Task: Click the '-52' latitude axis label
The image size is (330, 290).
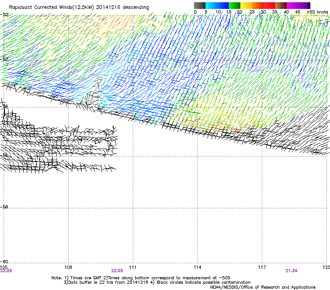Action: point(4,59)
